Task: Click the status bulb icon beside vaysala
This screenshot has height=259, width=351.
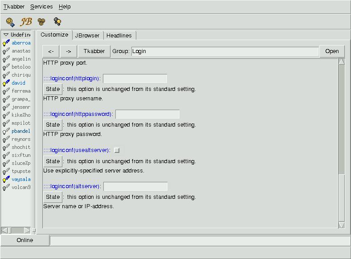Action: point(6,179)
